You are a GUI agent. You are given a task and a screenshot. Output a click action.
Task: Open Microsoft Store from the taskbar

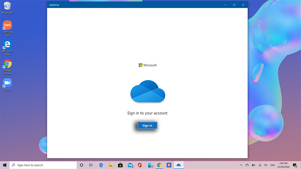[120, 165]
